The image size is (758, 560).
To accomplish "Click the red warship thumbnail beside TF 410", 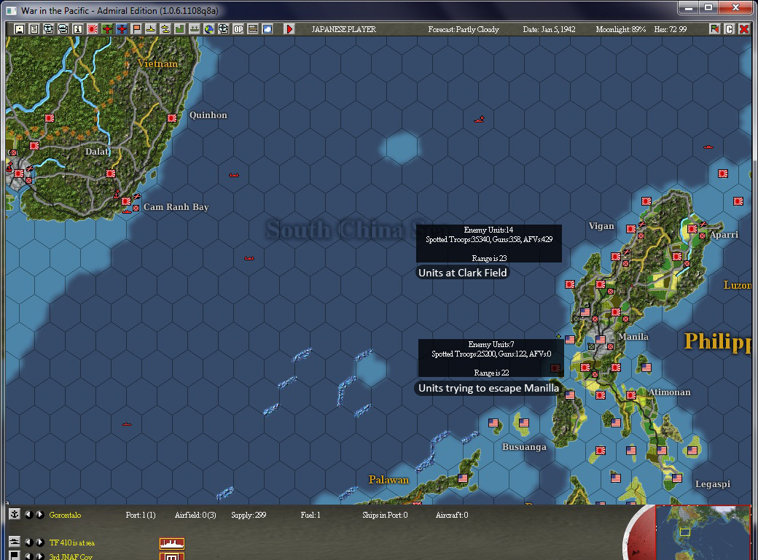I will [x=171, y=543].
